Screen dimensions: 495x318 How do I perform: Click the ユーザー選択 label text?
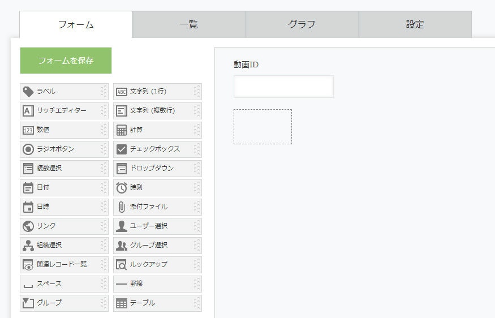(x=149, y=226)
